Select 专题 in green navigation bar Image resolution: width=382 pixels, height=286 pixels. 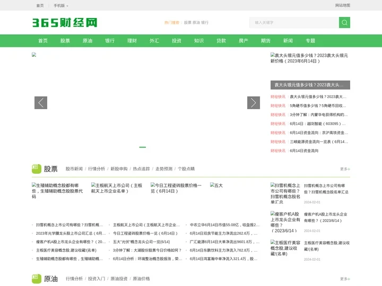(x=310, y=41)
